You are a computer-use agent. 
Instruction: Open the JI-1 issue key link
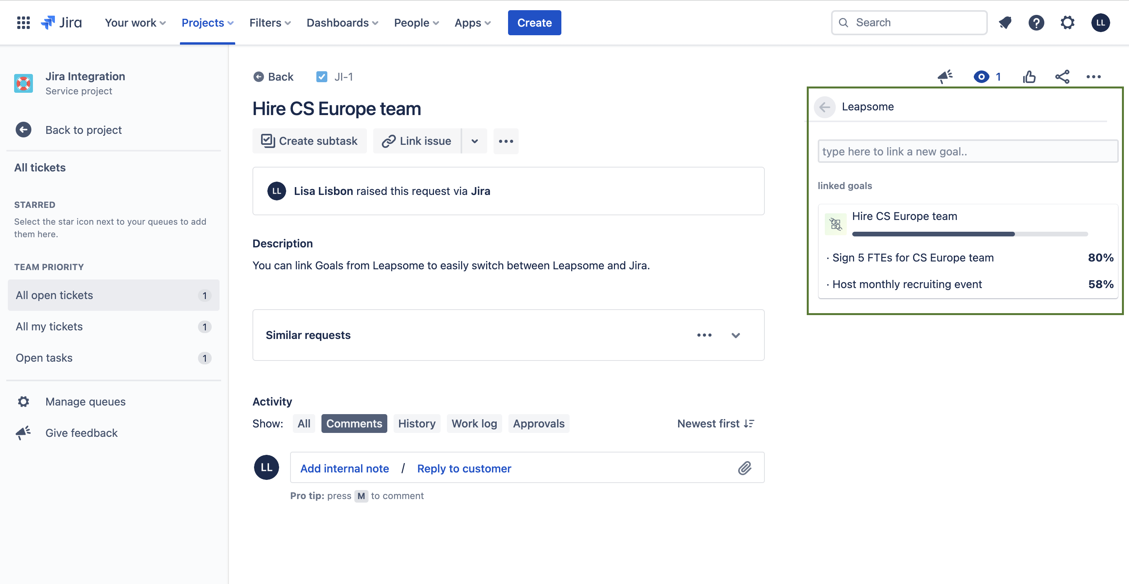343,77
